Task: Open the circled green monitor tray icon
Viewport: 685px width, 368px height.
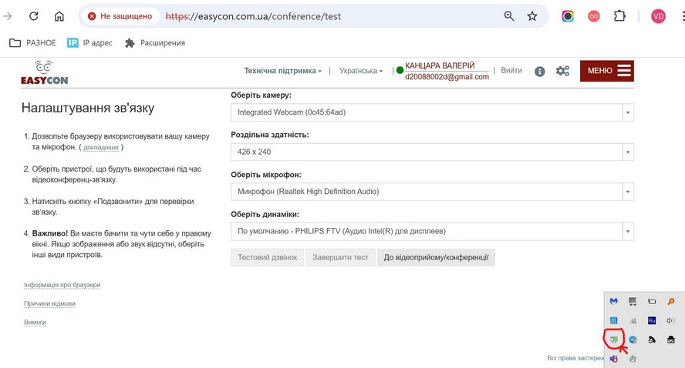Action: click(x=614, y=339)
